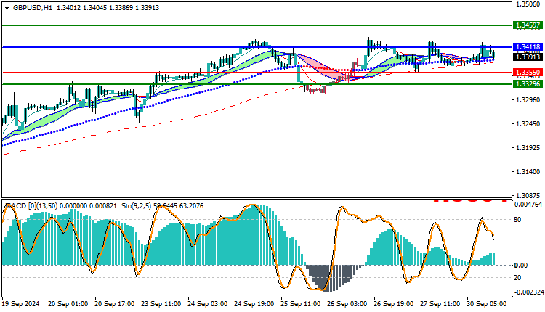545x312 pixels.
Task: Click the 1.34045 high price in header
Action: click(95, 8)
